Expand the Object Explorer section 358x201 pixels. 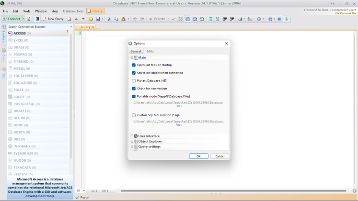(x=132, y=141)
